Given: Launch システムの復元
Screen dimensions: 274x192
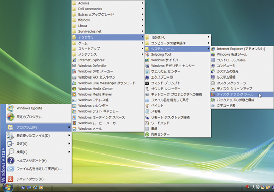Looking at the screenshot, I should (242, 71).
